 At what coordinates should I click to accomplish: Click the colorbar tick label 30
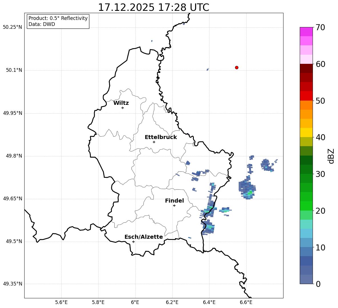point(320,174)
